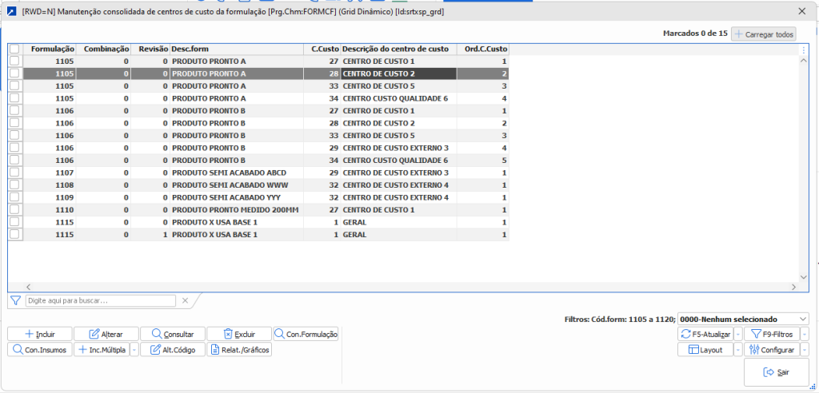The height and width of the screenshot is (393, 819).
Task: Open the F9-Filtros button
Action: 773,334
